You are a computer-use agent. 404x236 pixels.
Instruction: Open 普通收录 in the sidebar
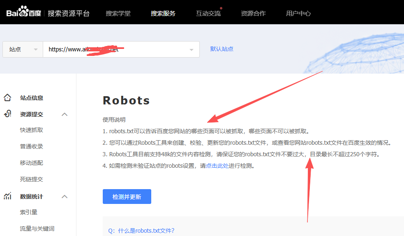click(31, 146)
